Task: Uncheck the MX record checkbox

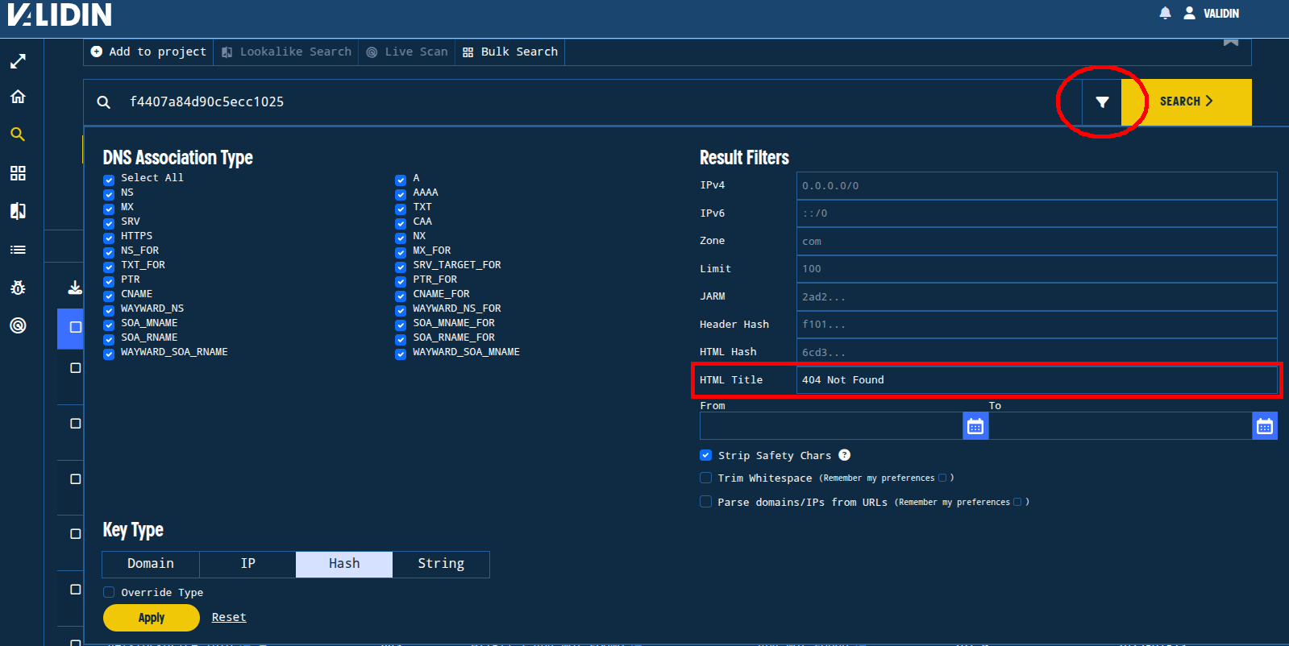Action: [109, 209]
